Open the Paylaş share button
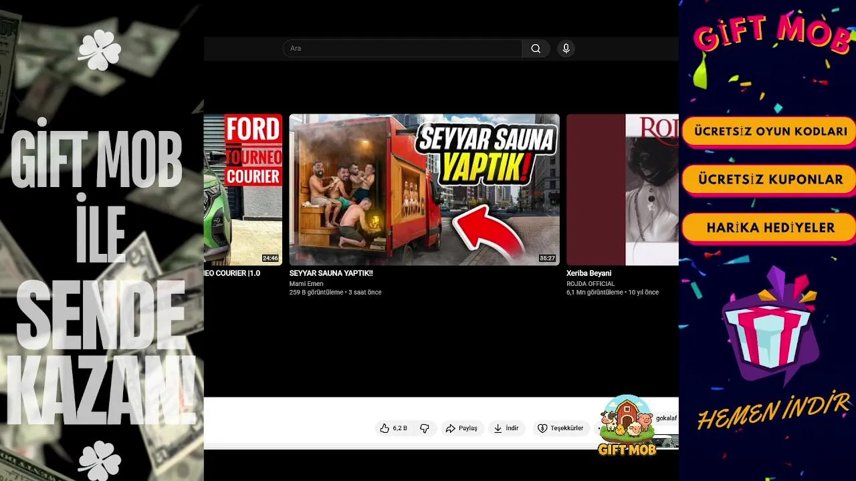 [x=461, y=428]
